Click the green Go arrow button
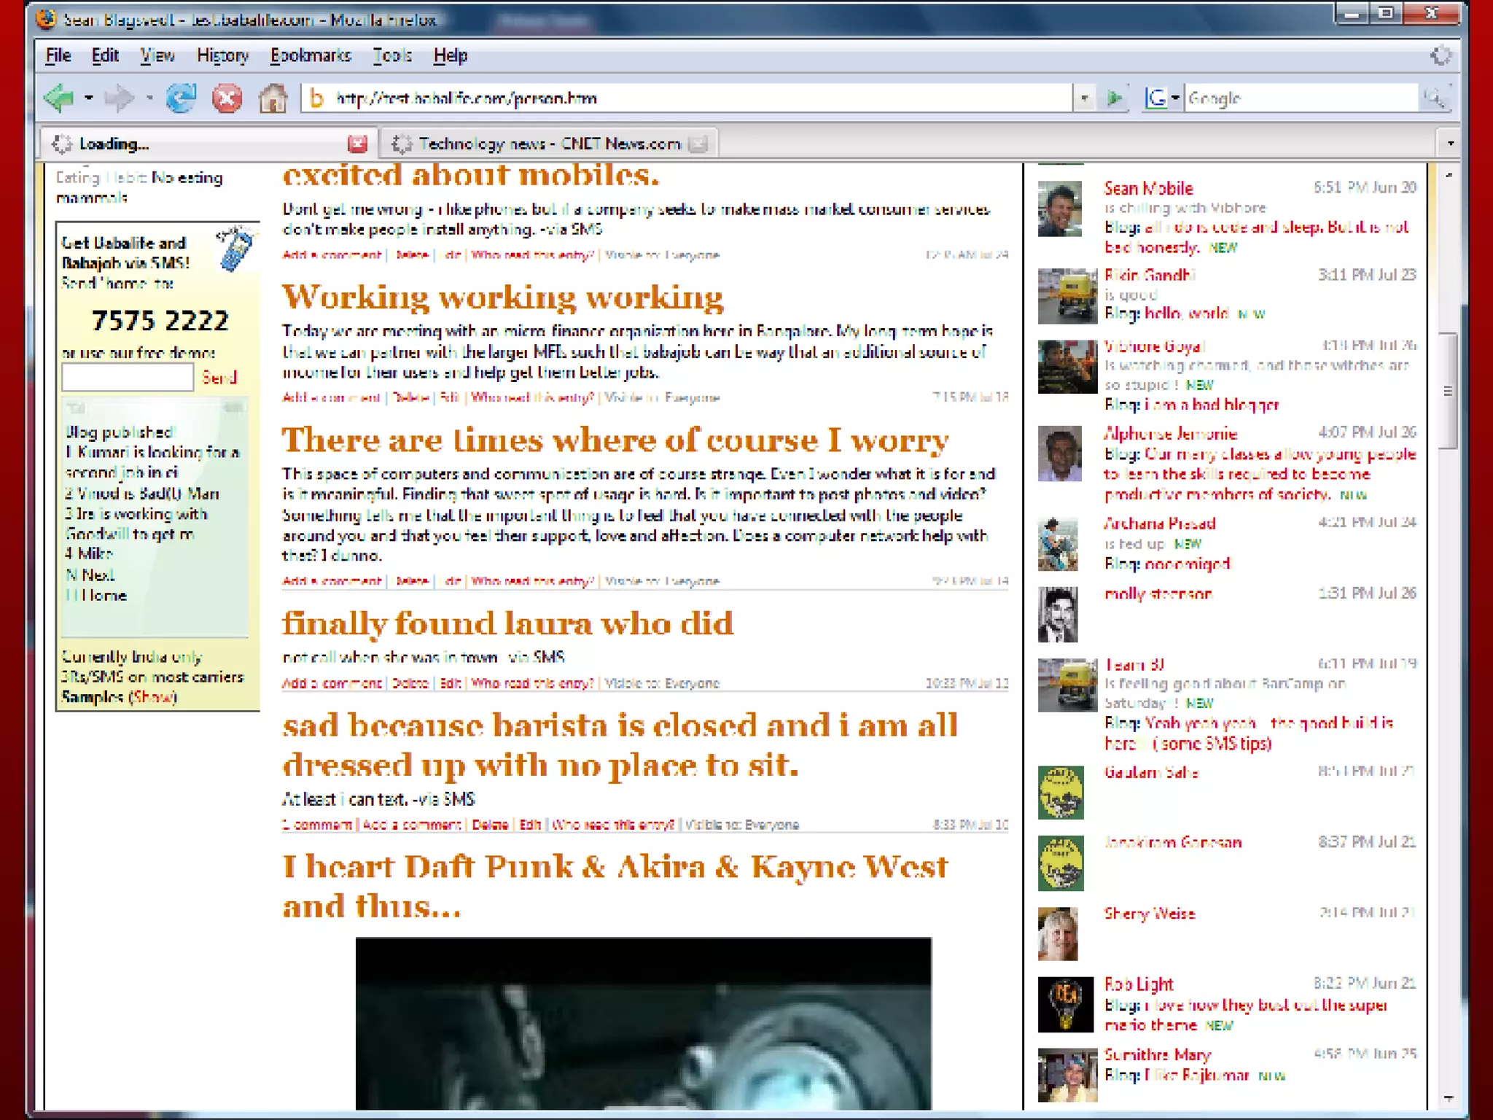1493x1120 pixels. coord(1115,98)
